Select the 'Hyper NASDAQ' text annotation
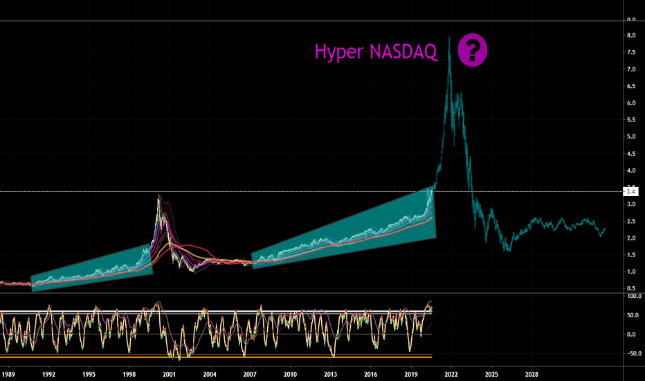Viewport: 645px width, 381px height. (376, 53)
